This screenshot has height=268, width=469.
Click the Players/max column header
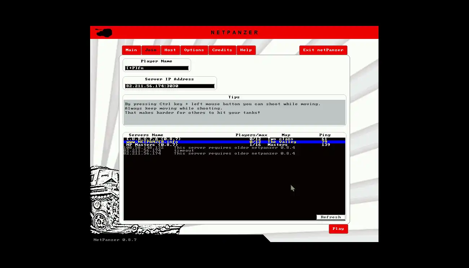(x=251, y=135)
